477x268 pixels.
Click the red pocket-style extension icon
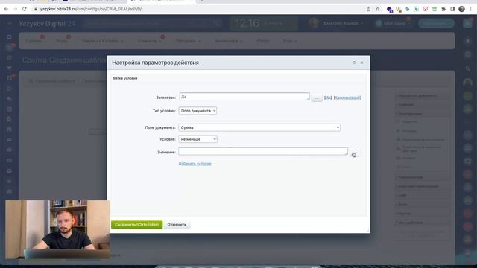(426, 9)
